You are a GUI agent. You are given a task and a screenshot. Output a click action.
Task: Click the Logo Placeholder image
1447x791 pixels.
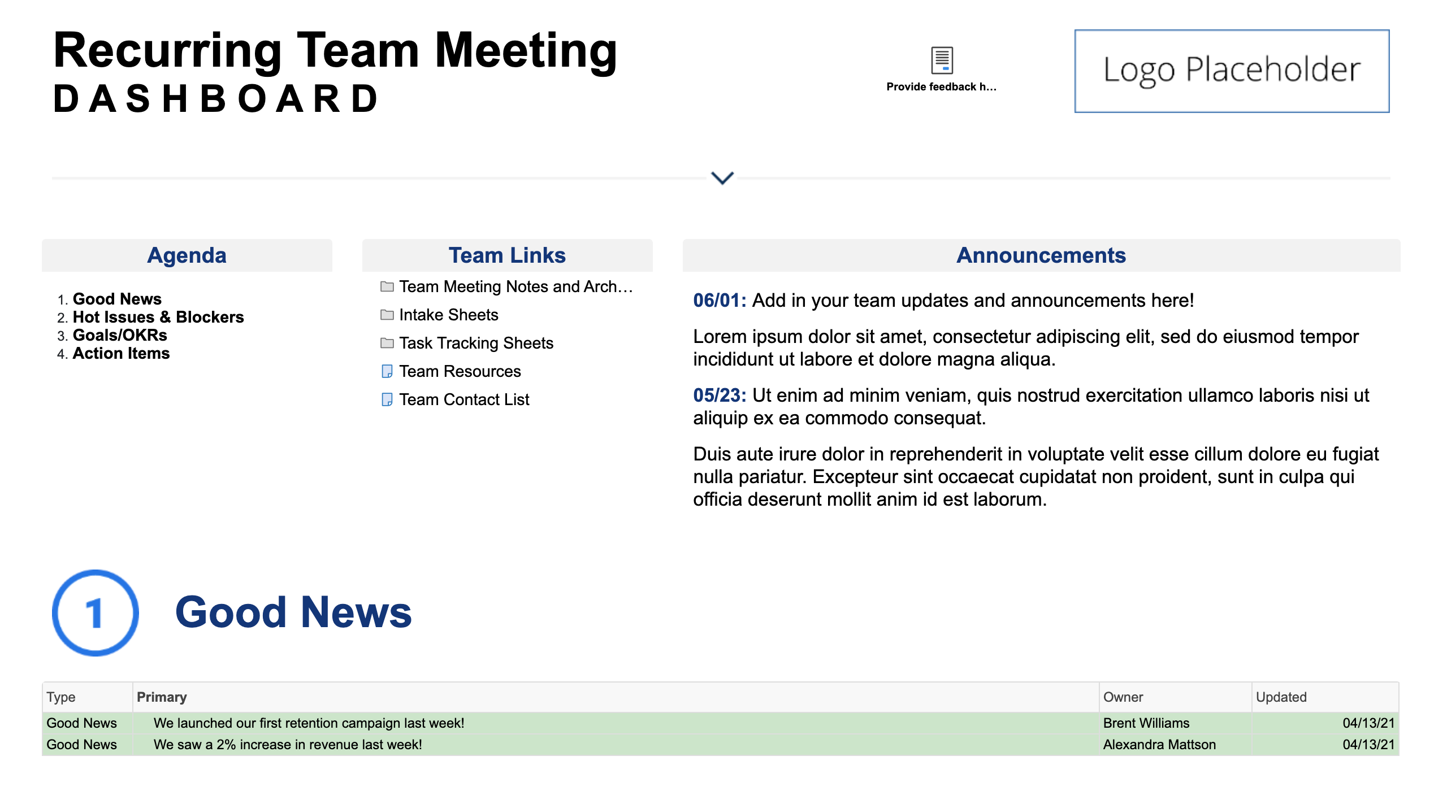point(1232,71)
